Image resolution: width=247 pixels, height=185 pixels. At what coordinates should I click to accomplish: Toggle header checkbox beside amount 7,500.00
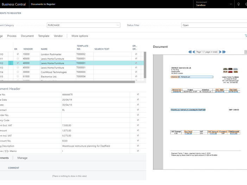138,125
